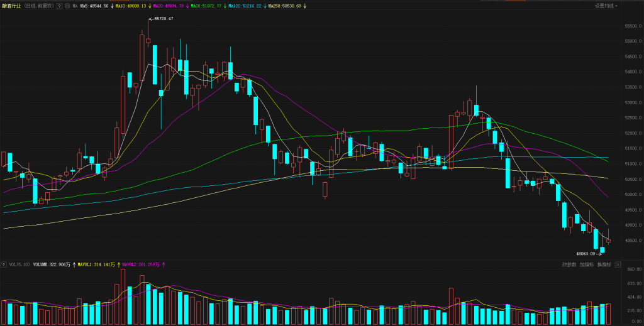Select 换指标 to switch the indicator
The width and height of the screenshot is (644, 326).
(604, 264)
